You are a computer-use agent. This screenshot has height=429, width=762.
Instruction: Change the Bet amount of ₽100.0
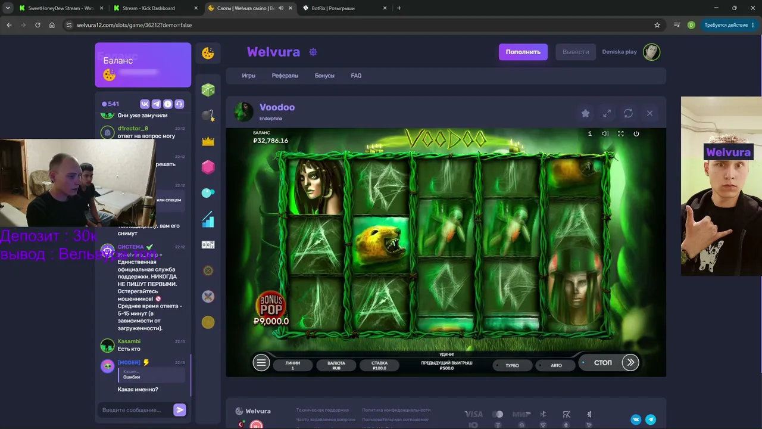tap(379, 365)
